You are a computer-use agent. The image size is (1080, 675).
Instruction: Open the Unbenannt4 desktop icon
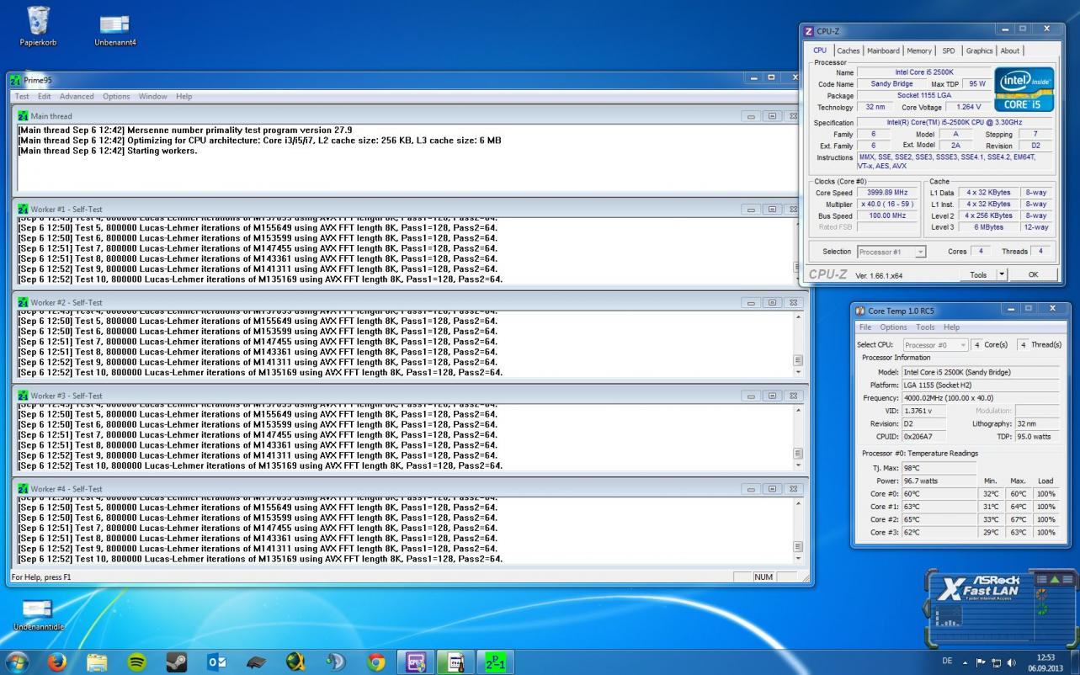click(x=114, y=30)
